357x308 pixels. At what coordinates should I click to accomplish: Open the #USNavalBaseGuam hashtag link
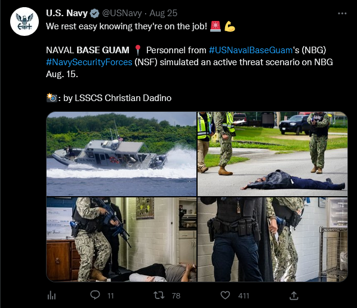coord(251,50)
